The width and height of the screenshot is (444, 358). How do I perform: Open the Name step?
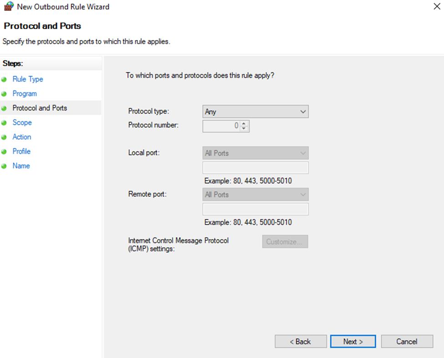[x=21, y=166]
